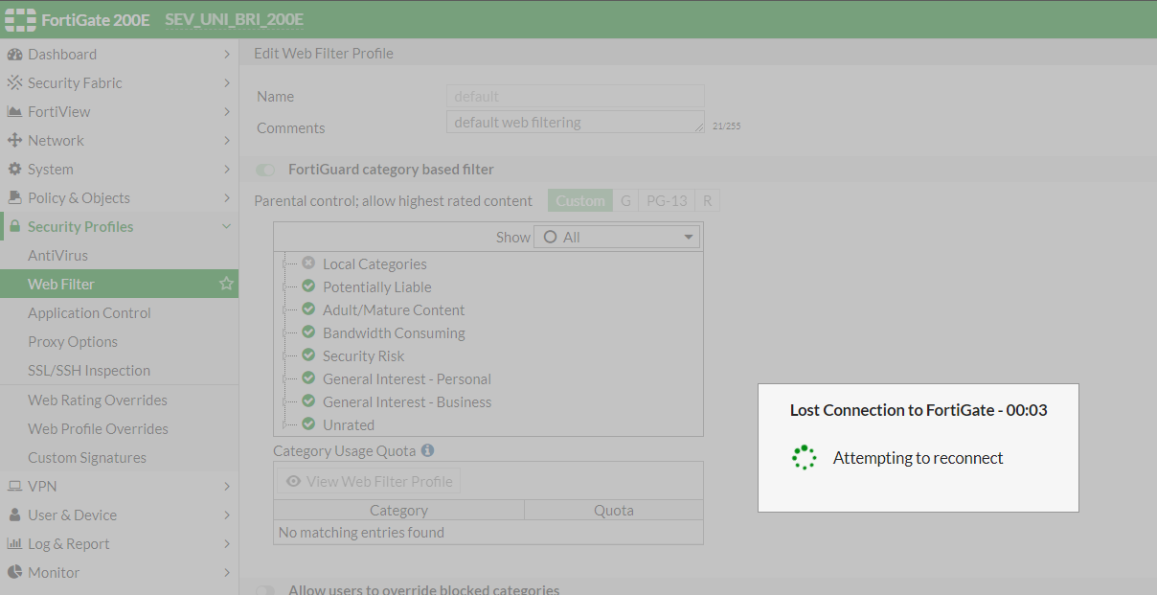Click the Potentially Liable green check icon
Viewport: 1157px width, 595px height.
coord(308,286)
